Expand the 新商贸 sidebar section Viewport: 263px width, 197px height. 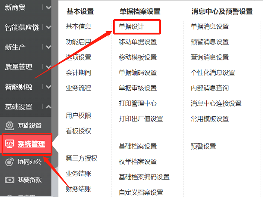click(48, 8)
